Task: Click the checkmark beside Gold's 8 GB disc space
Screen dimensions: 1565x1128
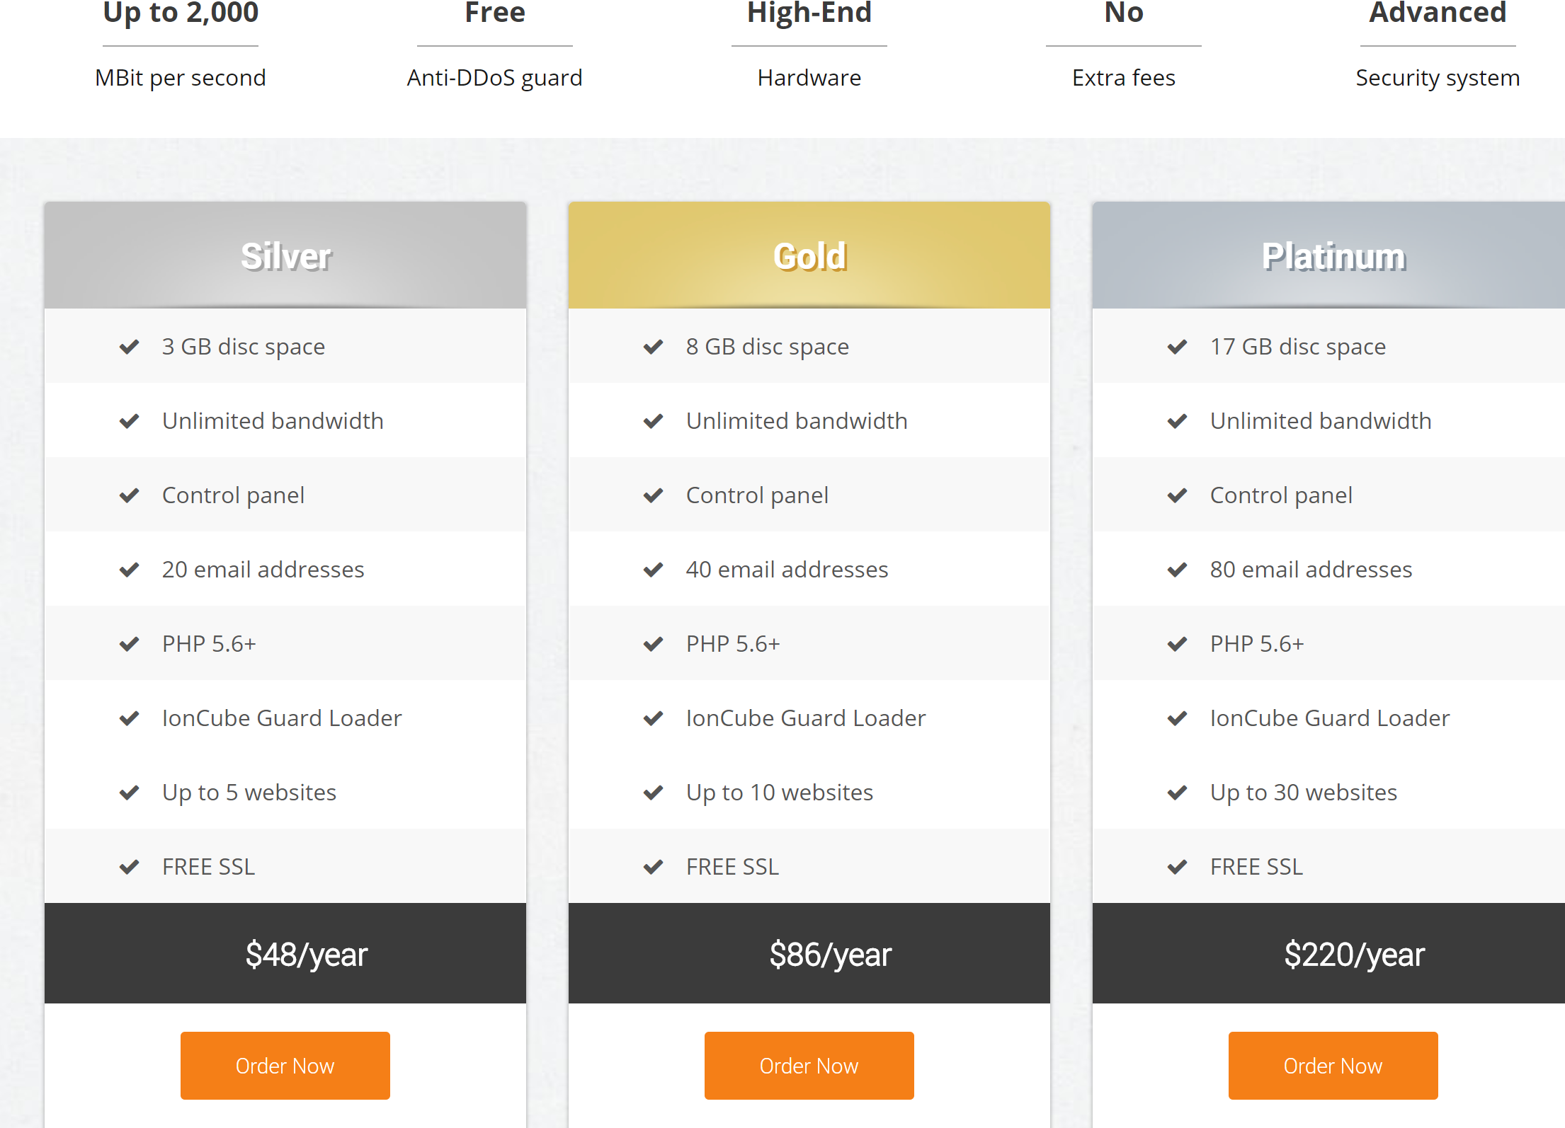Action: [654, 346]
